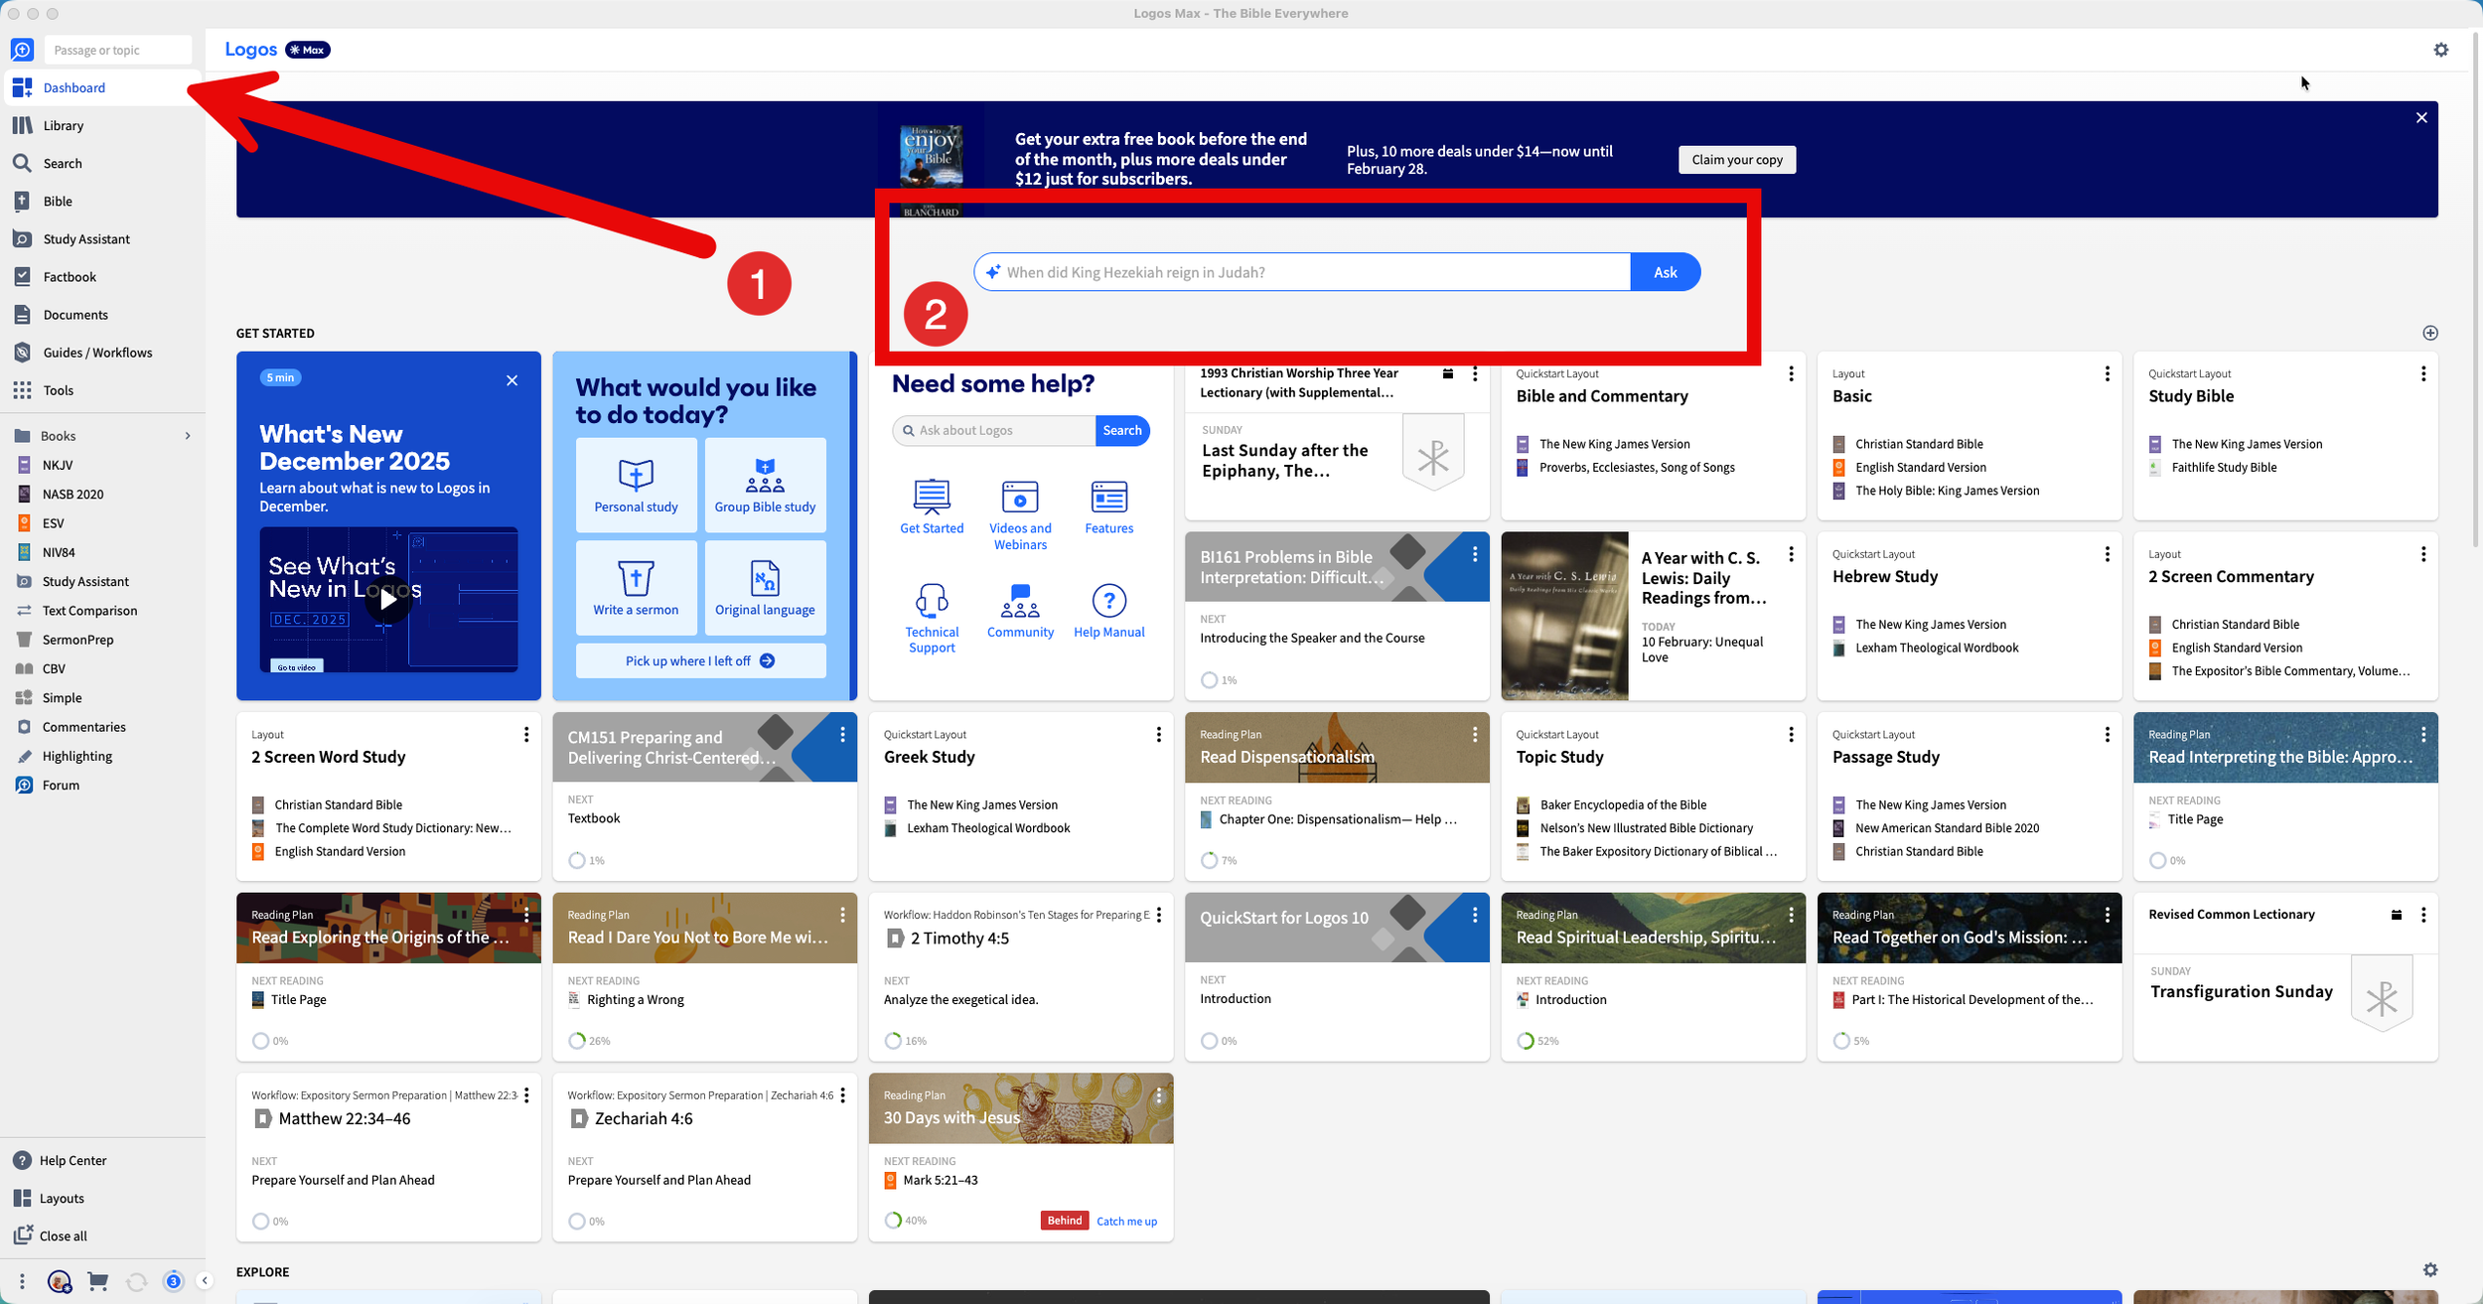The image size is (2483, 1304).
Task: Select Original language study option
Action: pyautogui.click(x=765, y=588)
